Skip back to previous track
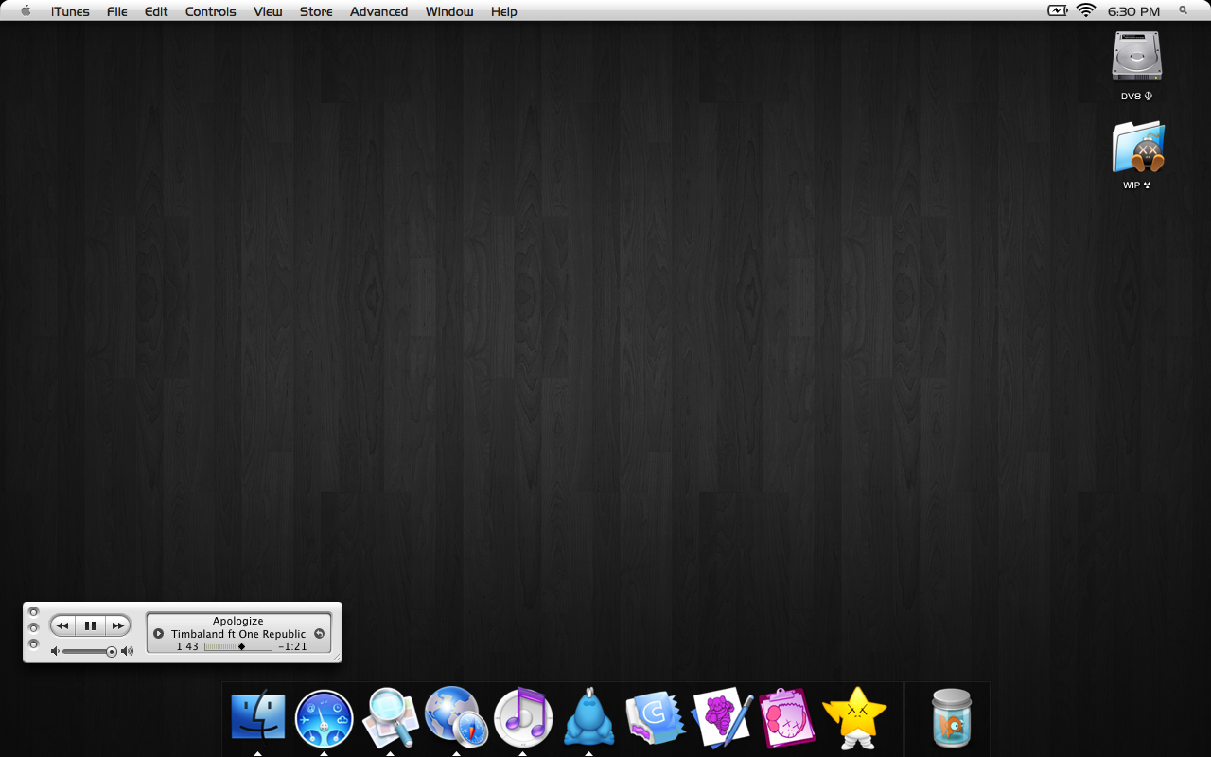Viewport: 1211px width, 757px height. click(62, 625)
